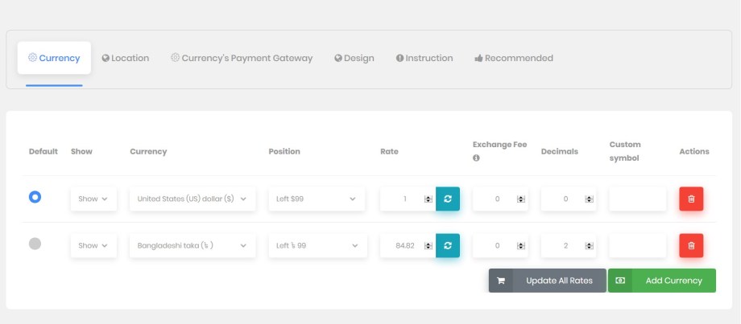The width and height of the screenshot is (741, 324).
Task: Open the Bangladeshi taka currency dropdown
Action: click(x=192, y=245)
